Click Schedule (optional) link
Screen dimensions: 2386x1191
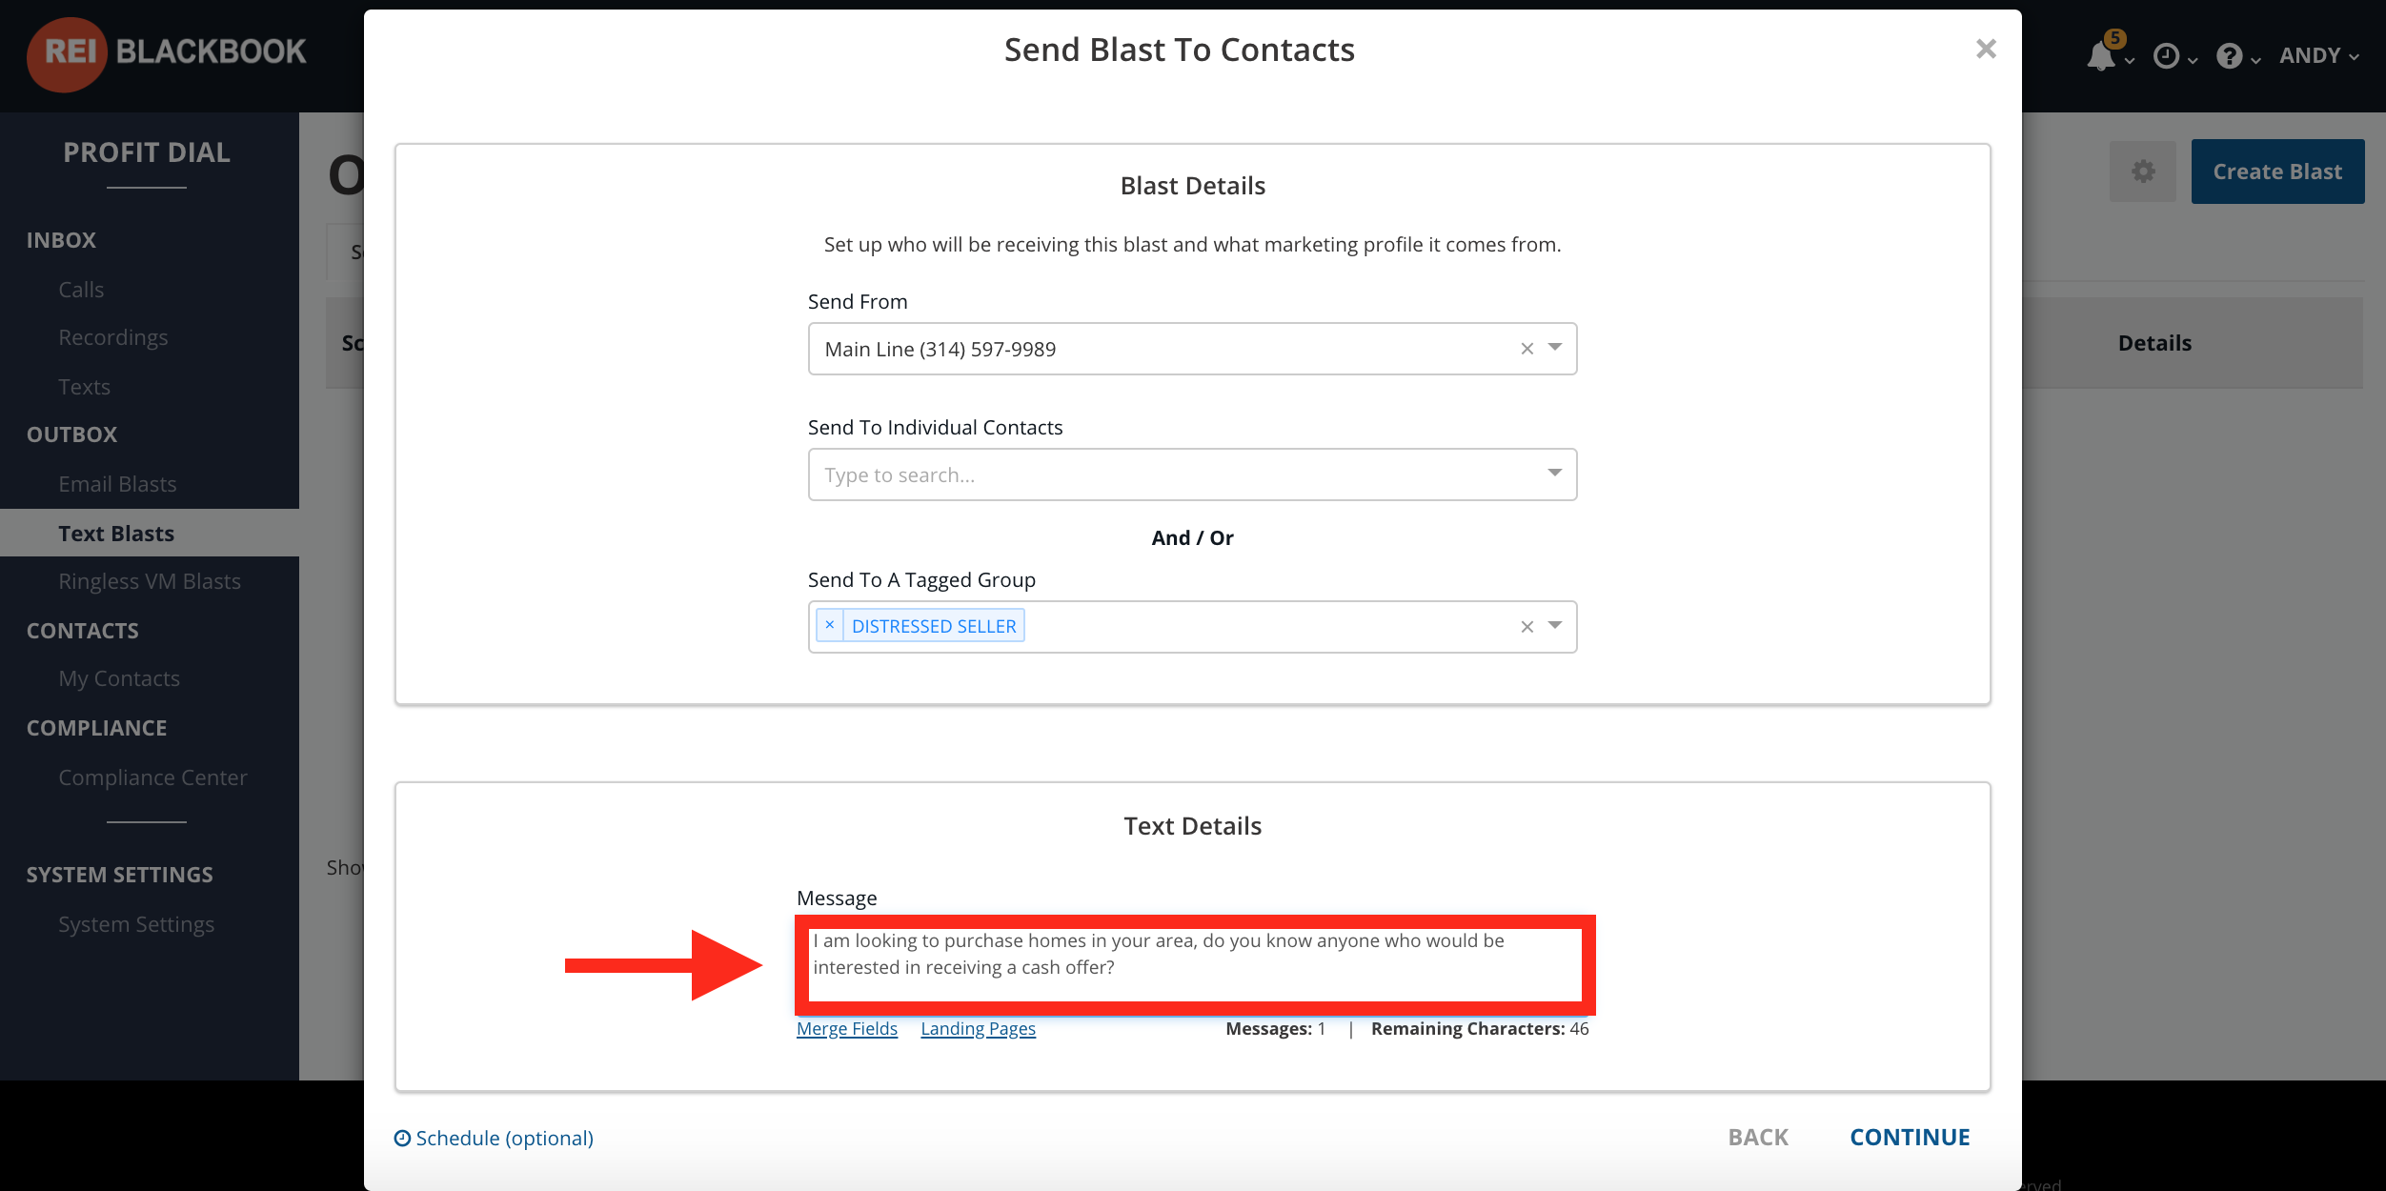tap(494, 1138)
